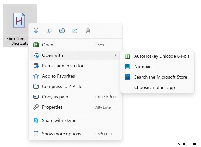Click the Skype logo icon
201x147 pixels.
click(36, 120)
